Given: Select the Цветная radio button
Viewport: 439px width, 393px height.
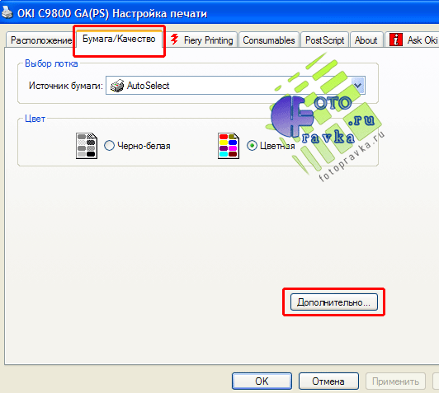Looking at the screenshot, I should pos(252,146).
